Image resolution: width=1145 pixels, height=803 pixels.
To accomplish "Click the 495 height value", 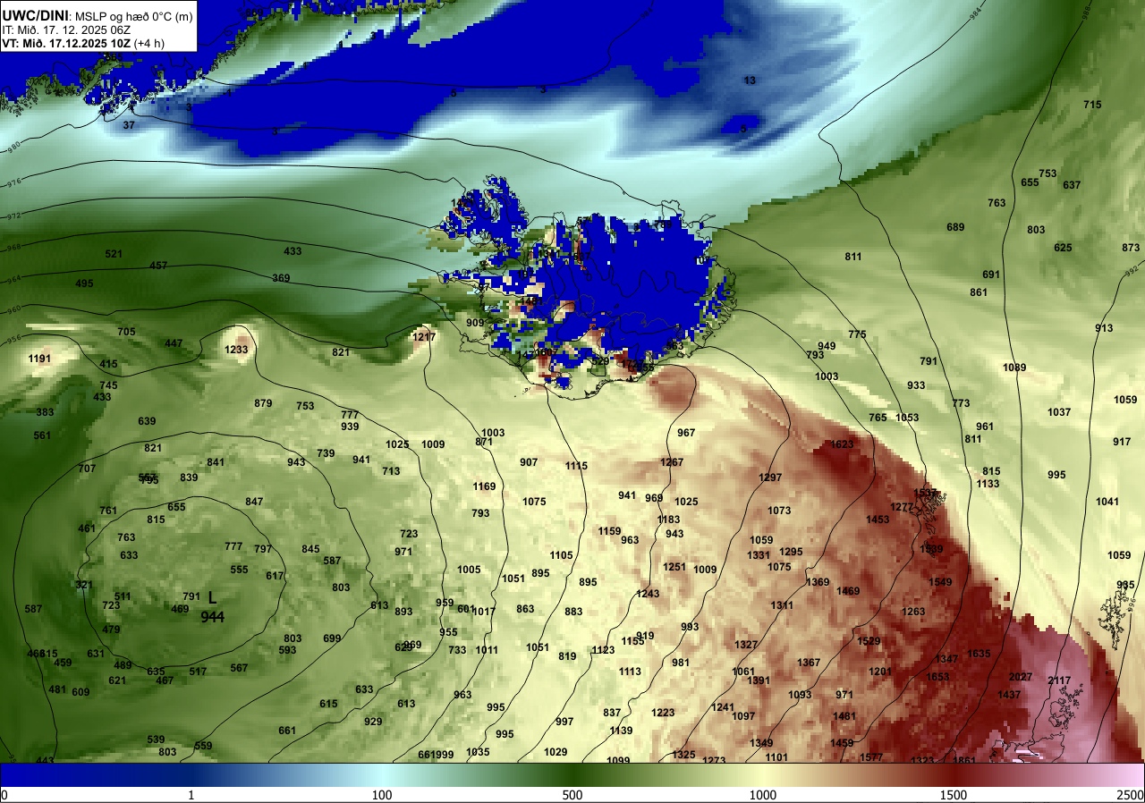I will click(x=84, y=283).
